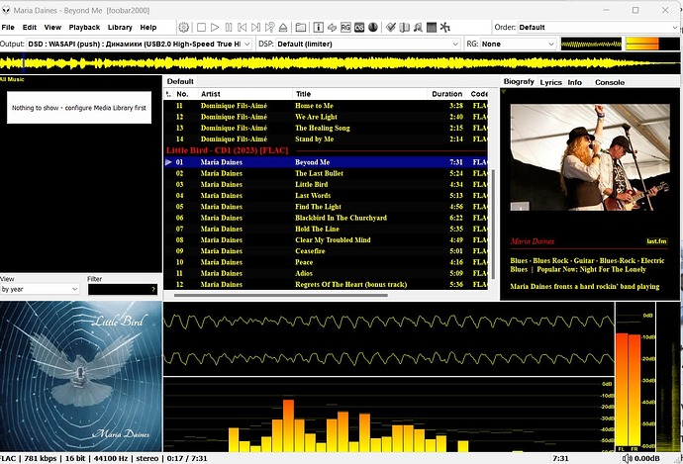Seek within the yellow waveform seekbar
683x464 pixels.
pos(341,62)
